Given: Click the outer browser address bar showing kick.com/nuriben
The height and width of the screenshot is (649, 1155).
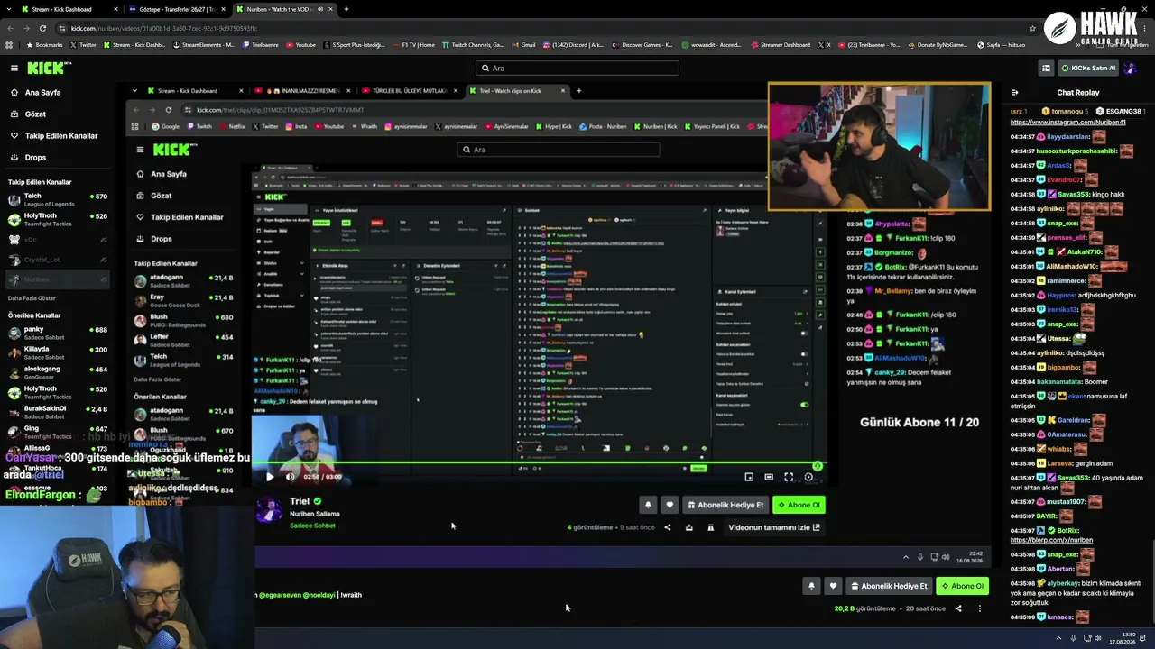Looking at the screenshot, I should [541, 28].
